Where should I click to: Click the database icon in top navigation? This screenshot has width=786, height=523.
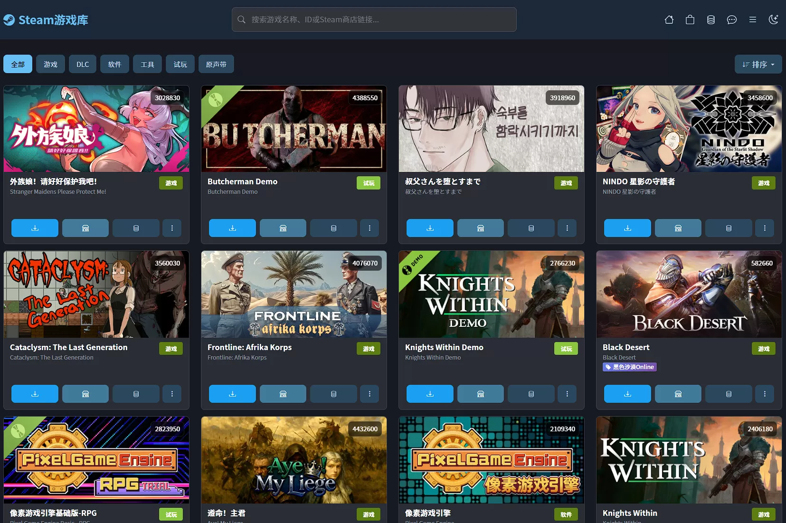pyautogui.click(x=710, y=19)
